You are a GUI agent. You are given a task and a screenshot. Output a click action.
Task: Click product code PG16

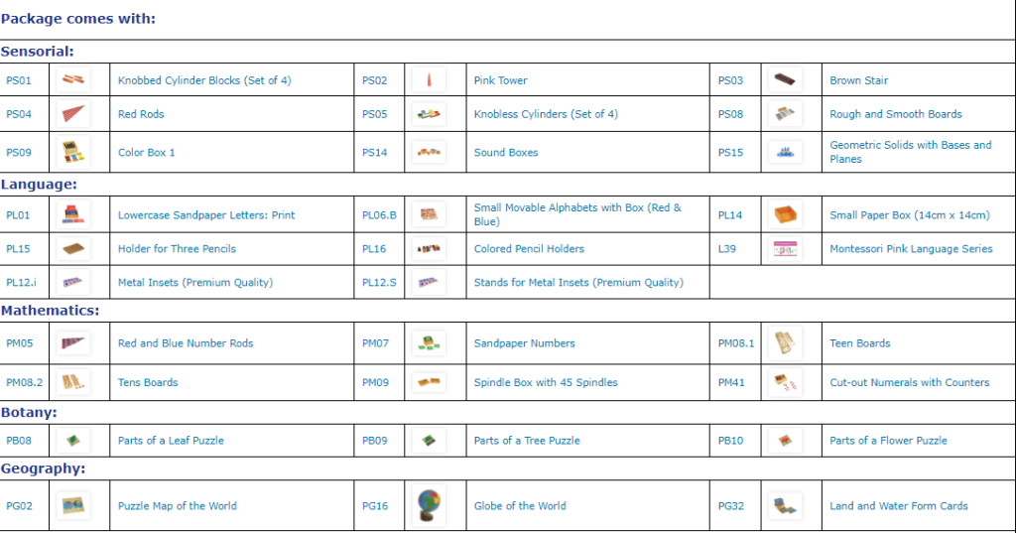375,506
